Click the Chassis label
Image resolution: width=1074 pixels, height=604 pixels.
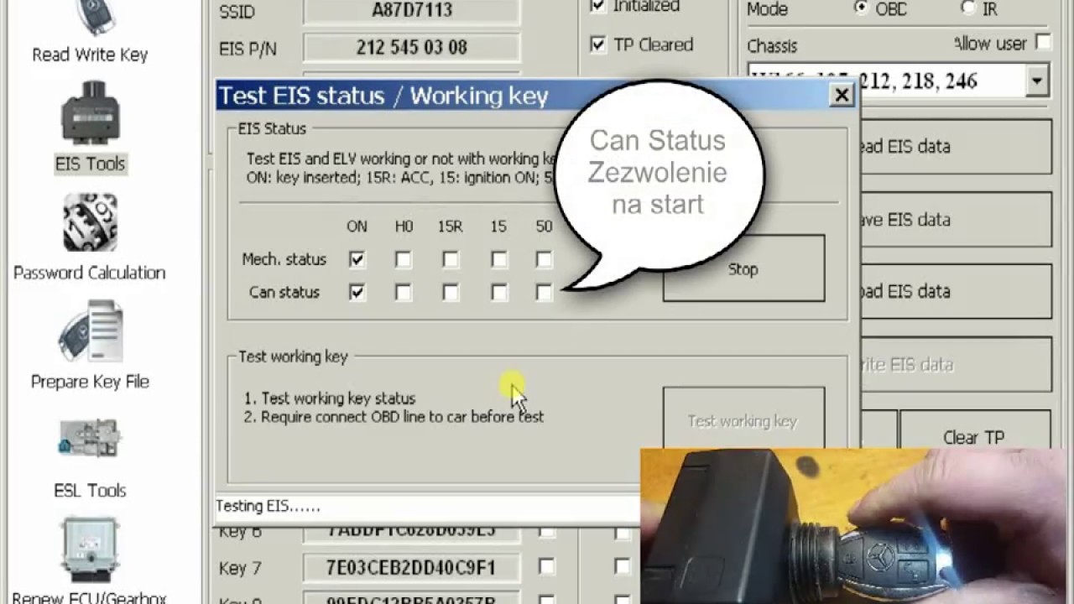point(772,46)
